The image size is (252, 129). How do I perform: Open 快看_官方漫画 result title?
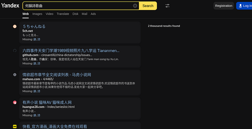(x=54, y=126)
